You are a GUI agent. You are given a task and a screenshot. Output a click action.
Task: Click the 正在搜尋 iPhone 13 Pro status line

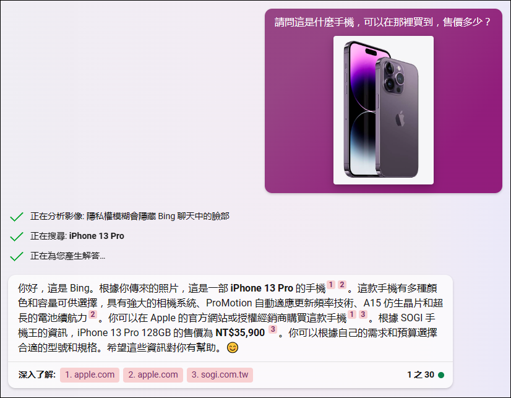click(77, 236)
